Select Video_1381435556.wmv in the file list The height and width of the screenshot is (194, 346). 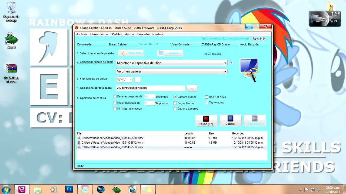pos(172,147)
